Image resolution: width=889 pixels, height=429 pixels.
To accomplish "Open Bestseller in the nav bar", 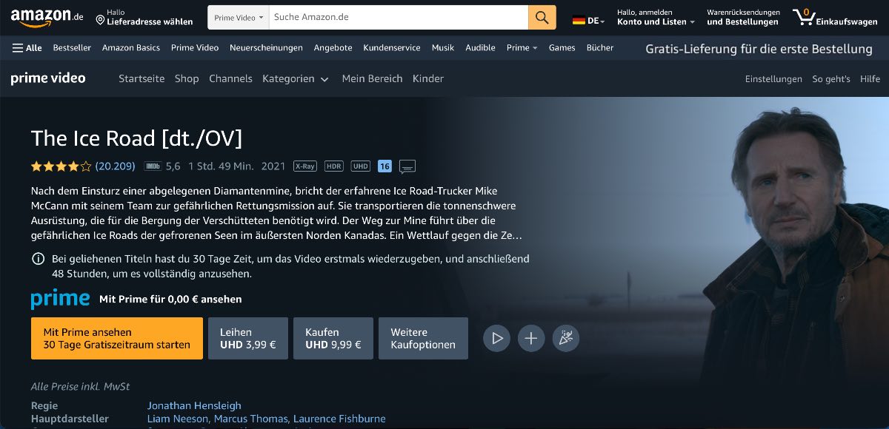I will [72, 47].
